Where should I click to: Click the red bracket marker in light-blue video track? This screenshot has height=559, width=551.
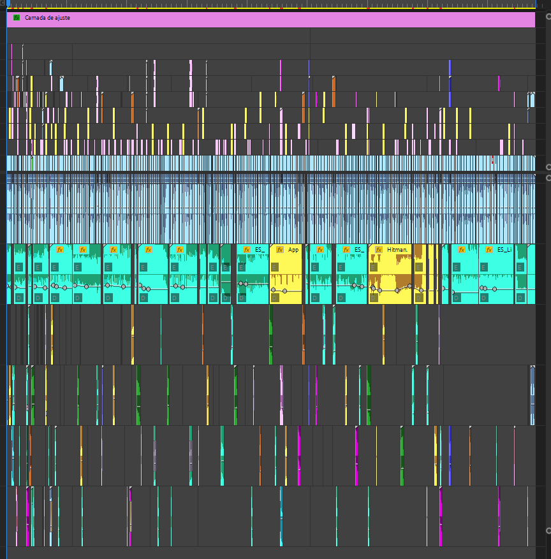(x=494, y=159)
